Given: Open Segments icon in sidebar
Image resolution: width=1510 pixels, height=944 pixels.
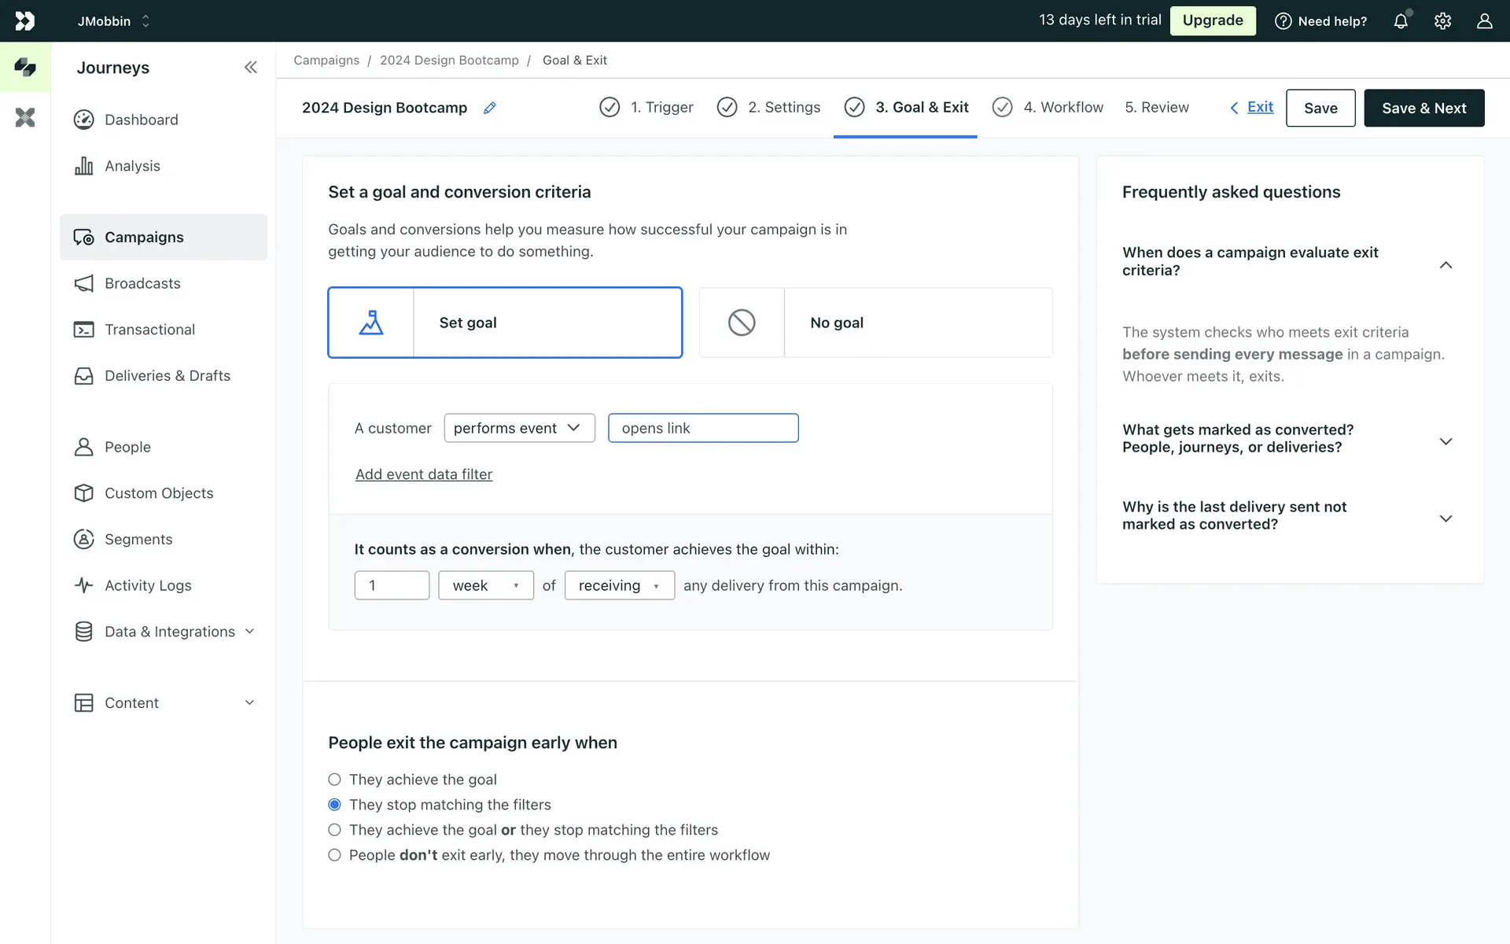Looking at the screenshot, I should [x=83, y=539].
